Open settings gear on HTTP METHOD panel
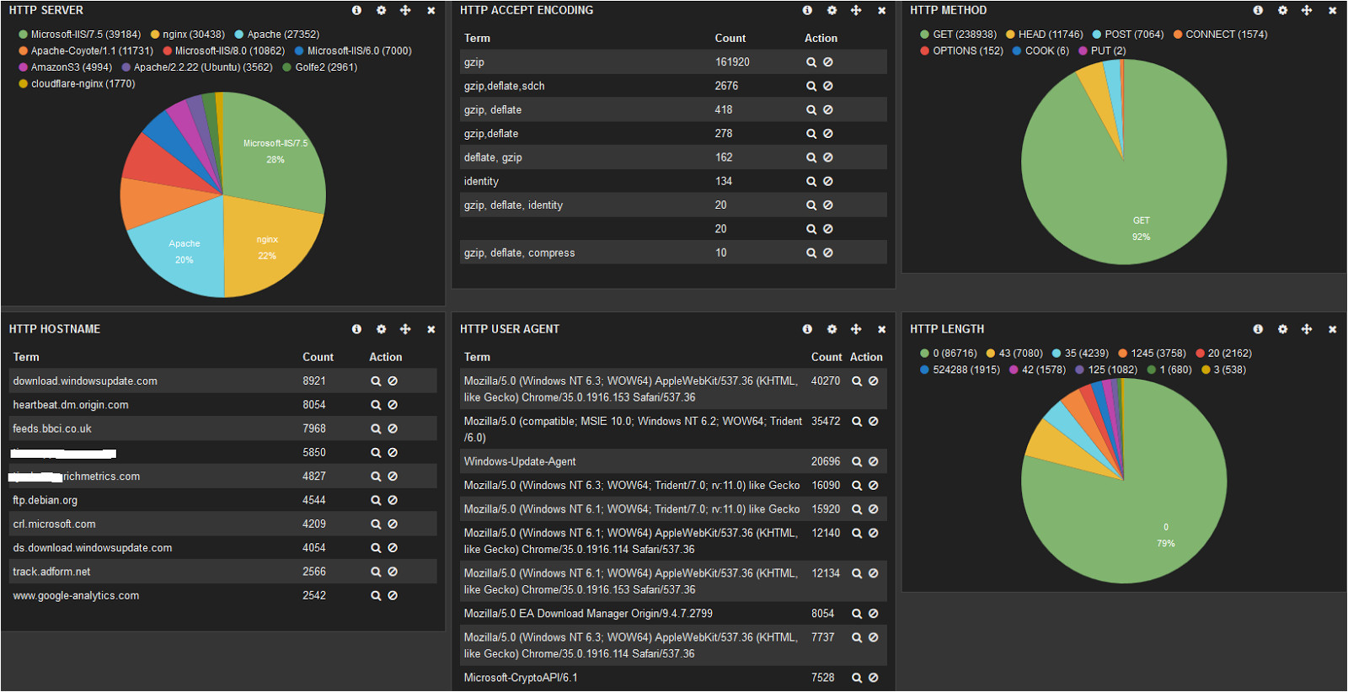Image resolution: width=1348 pixels, height=692 pixels. [1282, 10]
